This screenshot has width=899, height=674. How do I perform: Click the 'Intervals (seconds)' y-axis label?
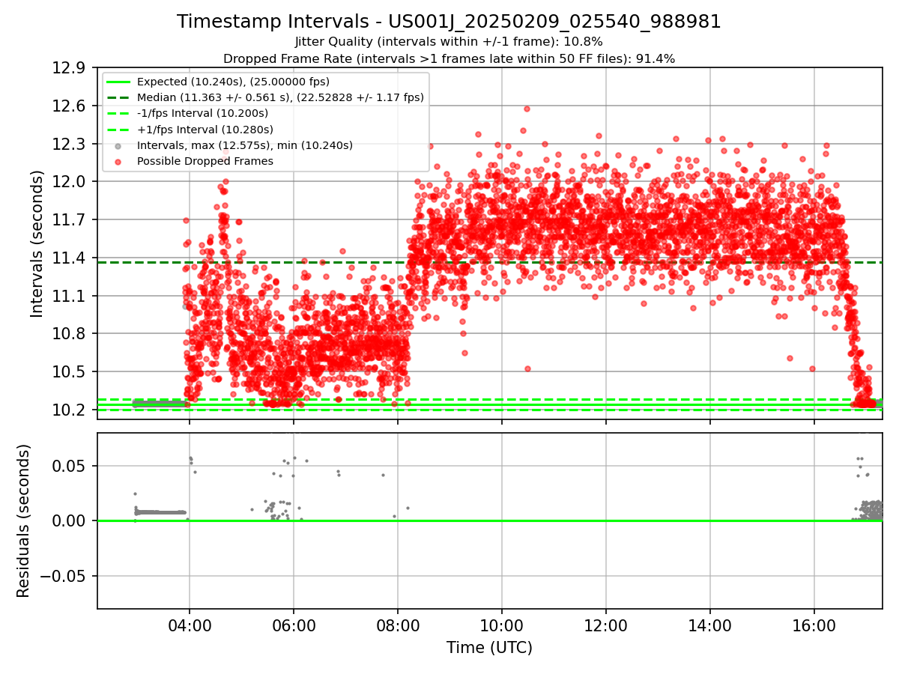click(37, 243)
